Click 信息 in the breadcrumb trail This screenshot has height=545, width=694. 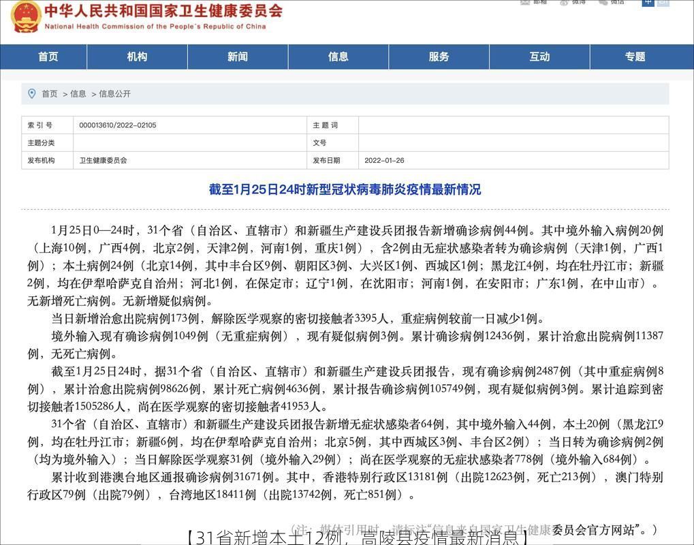click(x=77, y=93)
